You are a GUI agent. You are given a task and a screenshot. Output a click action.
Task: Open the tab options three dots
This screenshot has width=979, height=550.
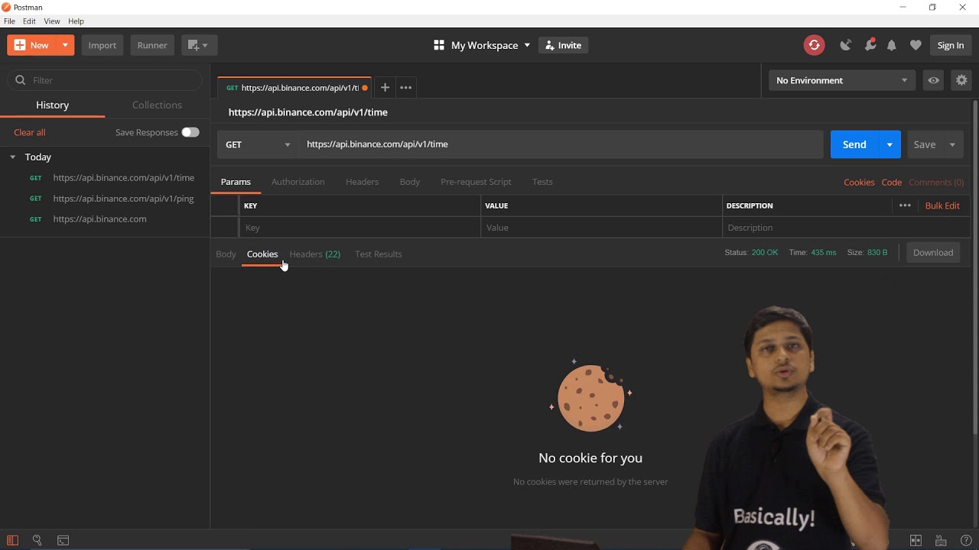click(x=406, y=88)
